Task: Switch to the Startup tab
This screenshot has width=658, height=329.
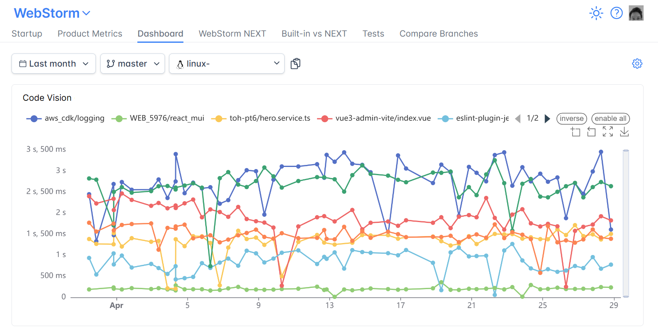Action: (x=27, y=34)
